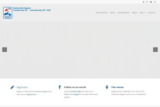
Task: Click the 'Tuesday May 22nd - Saturday May 26th, 2018' date text
Action: 32,10
